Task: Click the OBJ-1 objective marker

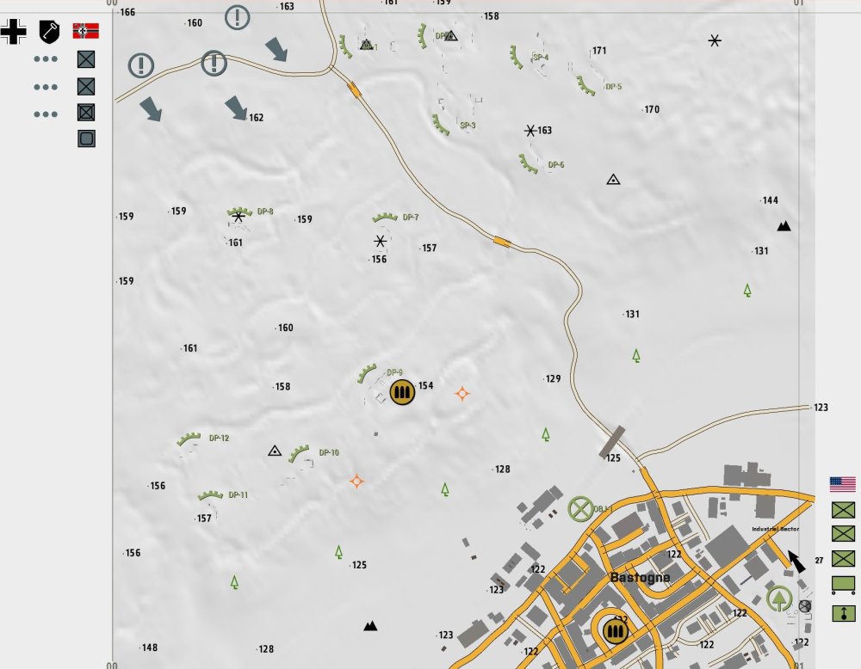Action: coord(581,509)
